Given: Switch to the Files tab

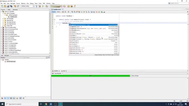Looking at the screenshot, I should pyautogui.click(x=9, y=10).
